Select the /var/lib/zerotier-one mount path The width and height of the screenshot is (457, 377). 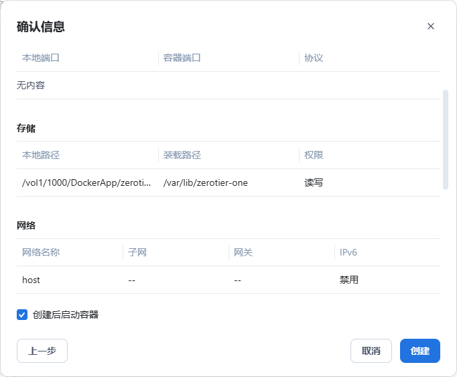tap(206, 182)
